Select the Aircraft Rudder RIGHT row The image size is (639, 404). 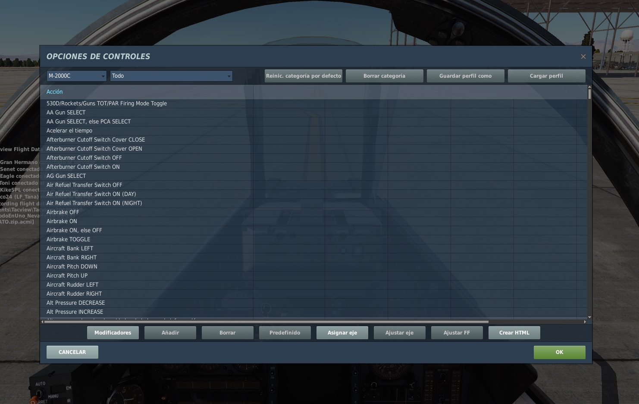point(314,294)
